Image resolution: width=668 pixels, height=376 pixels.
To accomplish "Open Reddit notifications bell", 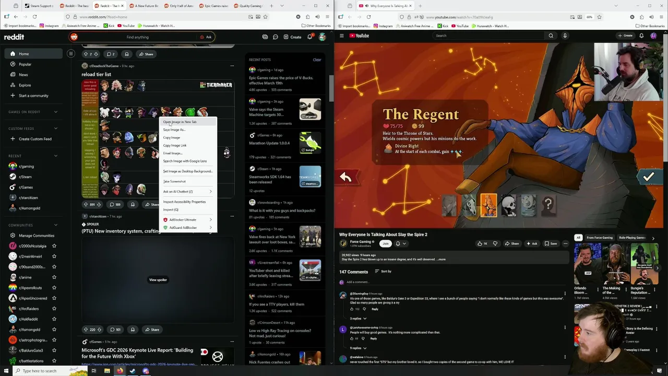I will click(310, 37).
